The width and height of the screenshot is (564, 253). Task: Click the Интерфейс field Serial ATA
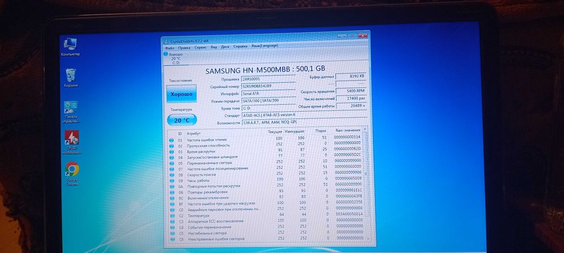pyautogui.click(x=268, y=93)
